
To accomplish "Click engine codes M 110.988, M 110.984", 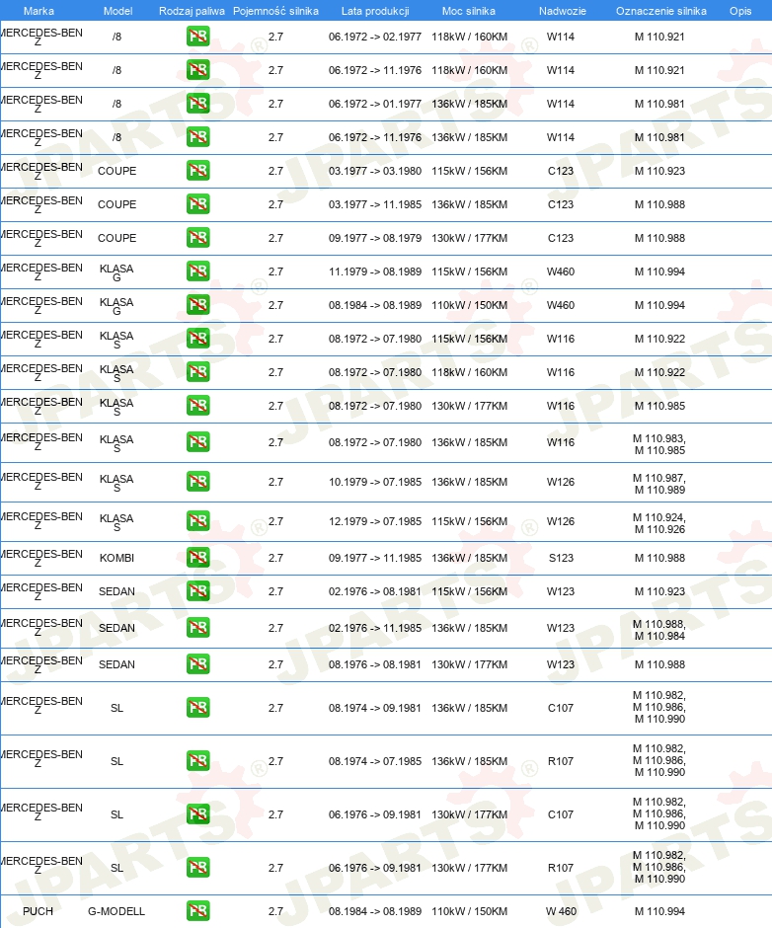I will click(x=659, y=630).
